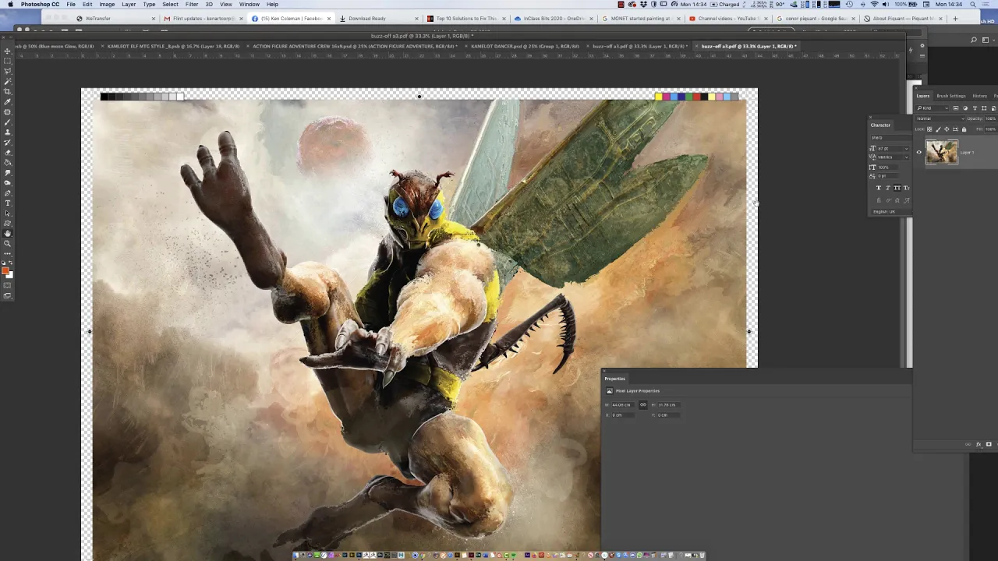Screen dimensions: 998x561
Task: Select the Magic Wand tool
Action: 8,82
